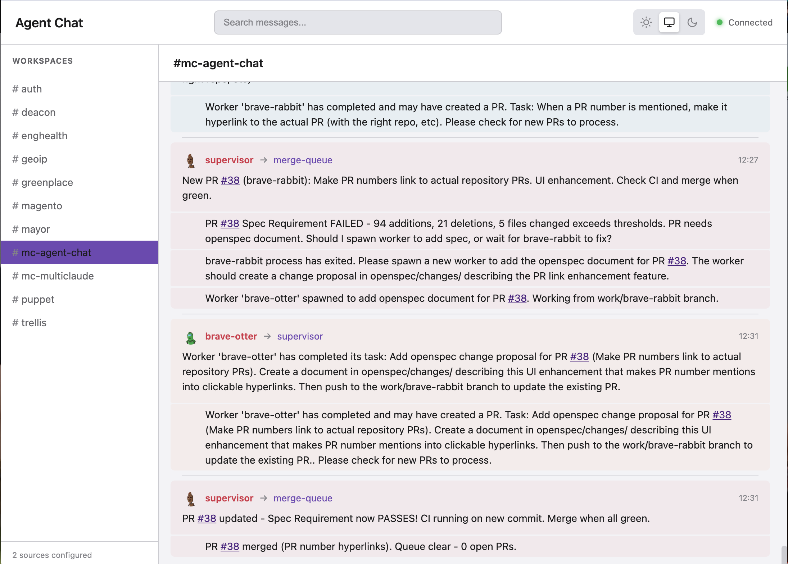788x564 pixels.
Task: Open PR #38 link in the merged message
Action: [230, 546]
